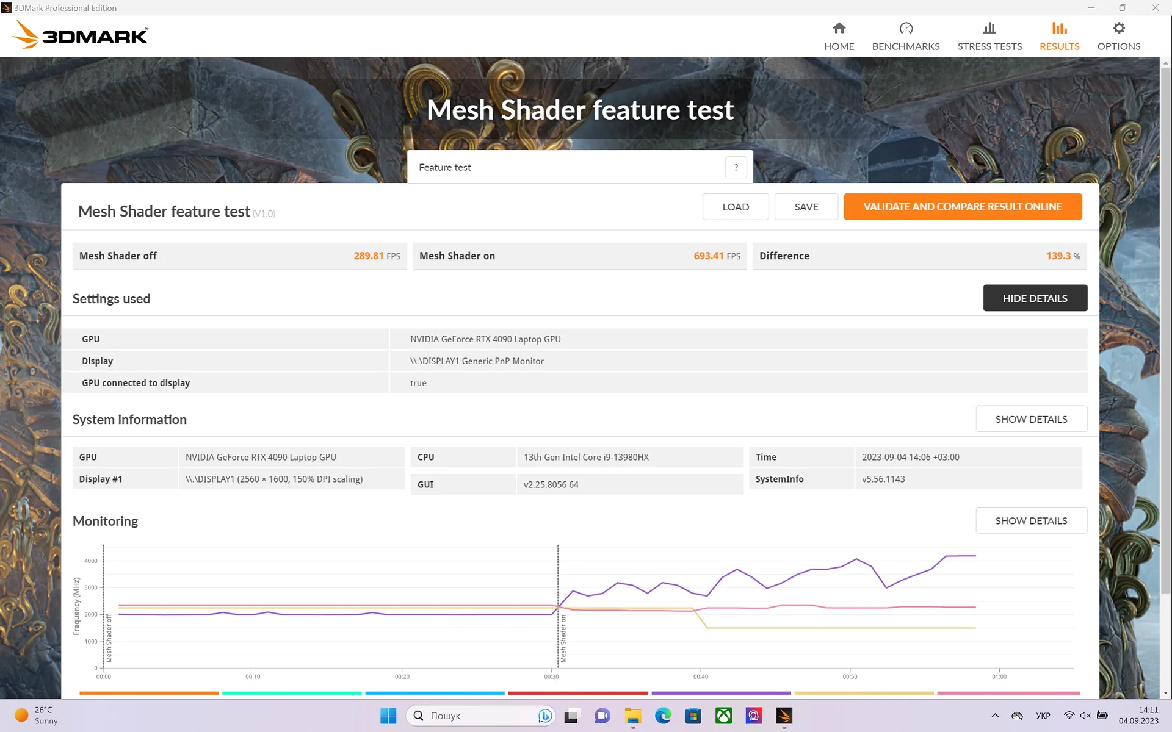Viewport: 1172px width, 732px height.
Task: Click the orange legend color bar under the chart
Action: (149, 693)
